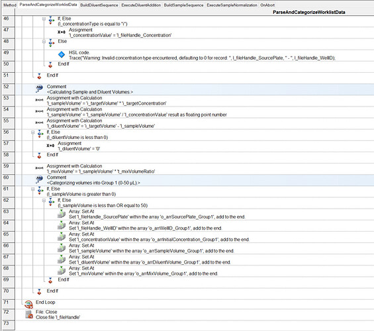The width and height of the screenshot is (374, 331).
Task: Click the Array Set At icon for o_arrSourcePlate_Group1
Action: click(x=62, y=214)
